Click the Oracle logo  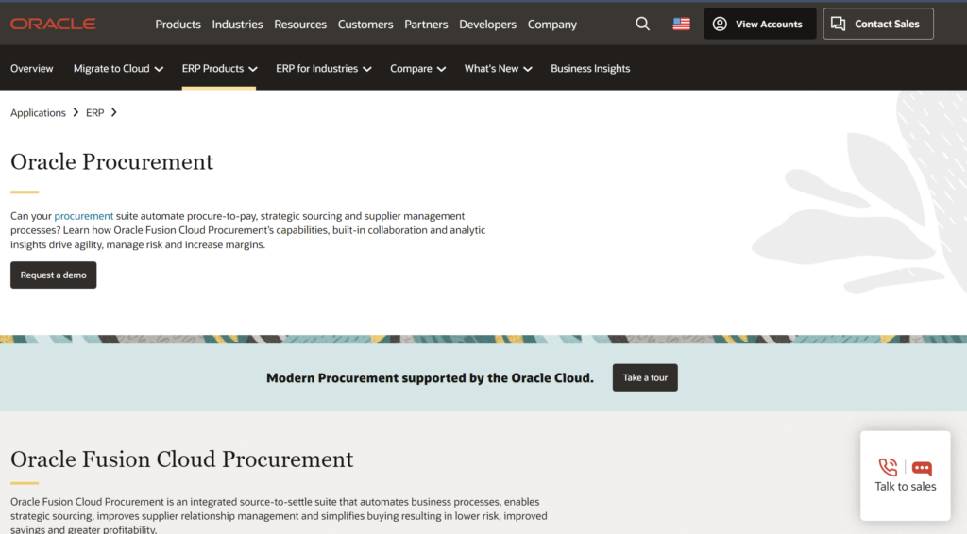click(53, 25)
